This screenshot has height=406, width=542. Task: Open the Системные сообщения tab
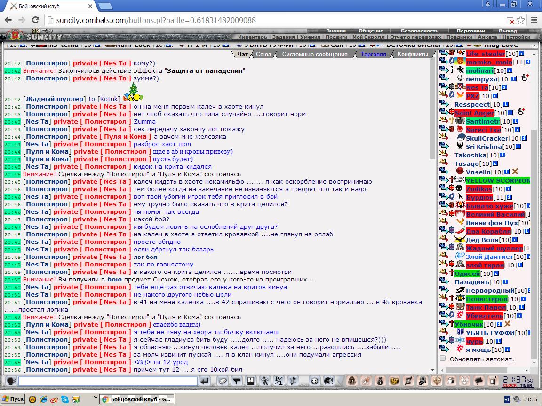[315, 54]
